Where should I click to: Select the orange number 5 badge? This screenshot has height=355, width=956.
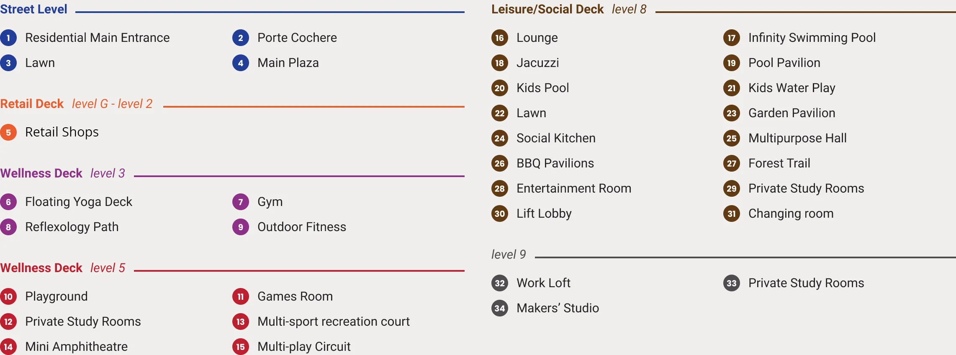click(8, 132)
